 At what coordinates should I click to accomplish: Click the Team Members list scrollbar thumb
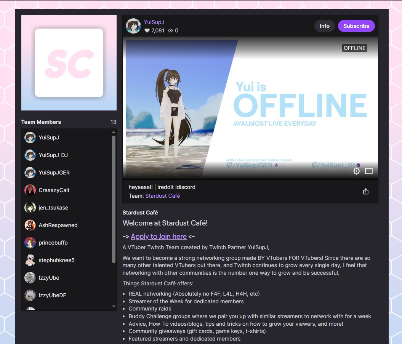point(114,199)
